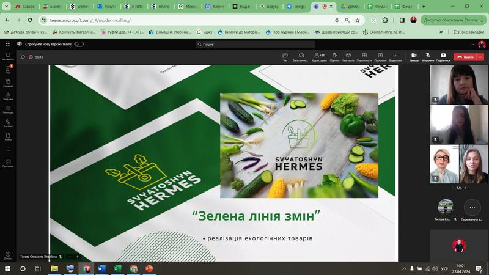The height and width of the screenshot is (275, 489).
Task: Raise your hand in the meeting
Action: pyautogui.click(x=334, y=57)
